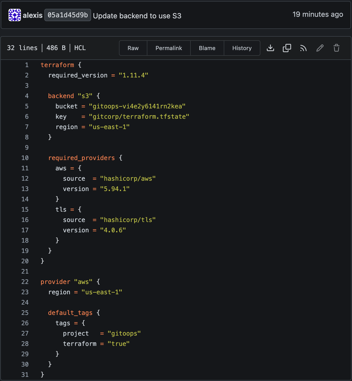The width and height of the screenshot is (352, 381).
Task: Click the '32 lines' file info
Action: pyautogui.click(x=22, y=48)
